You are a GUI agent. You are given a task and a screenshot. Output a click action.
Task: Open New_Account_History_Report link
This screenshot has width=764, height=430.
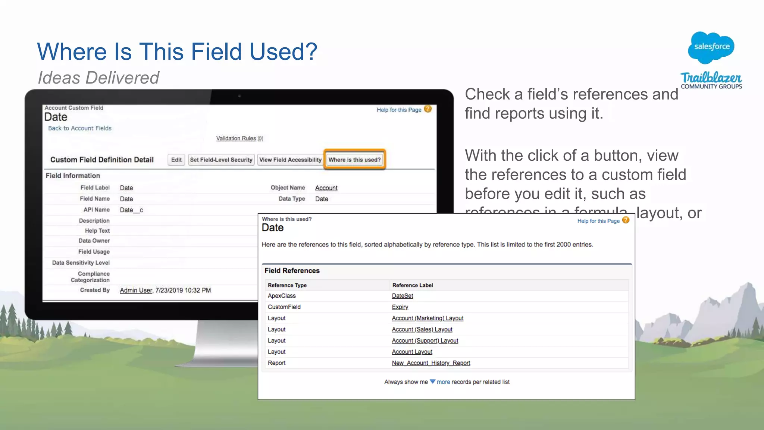431,363
